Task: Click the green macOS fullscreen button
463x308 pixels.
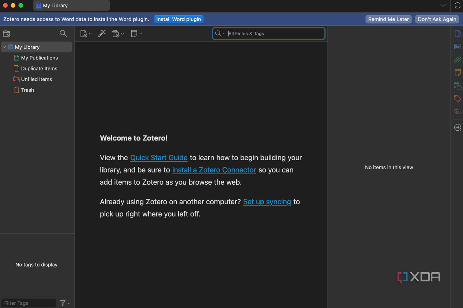Action: coord(21,5)
